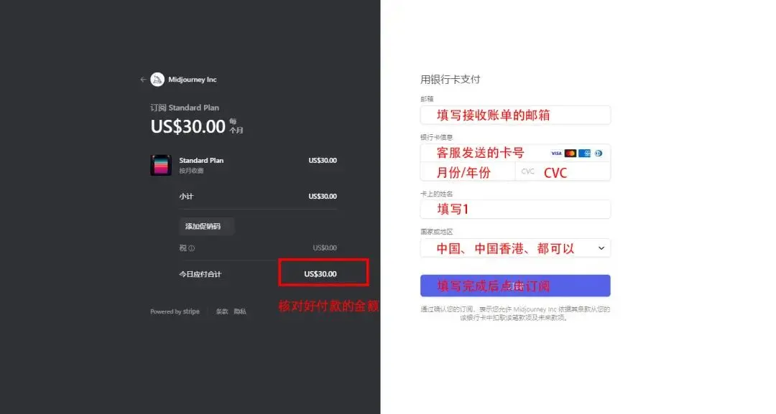Focus the card expiry month/year field
This screenshot has height=414, width=776.
pos(468,172)
